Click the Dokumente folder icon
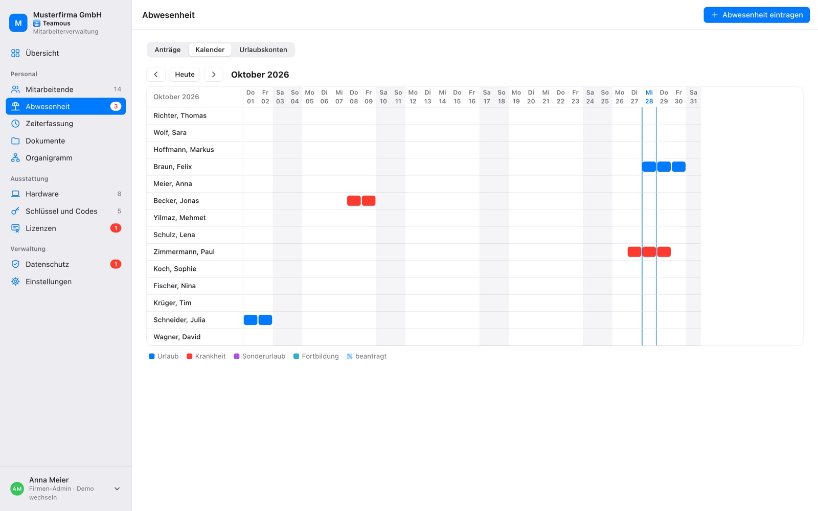This screenshot has height=511, width=818. pyautogui.click(x=15, y=141)
